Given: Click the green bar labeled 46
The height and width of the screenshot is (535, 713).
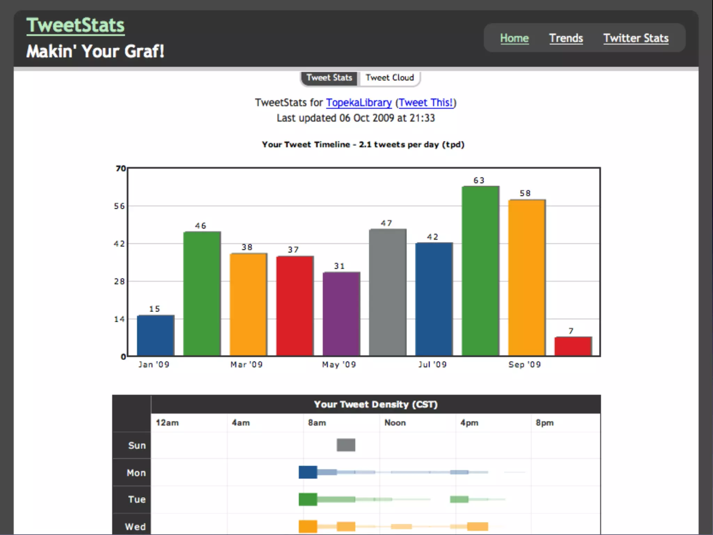Looking at the screenshot, I should (x=202, y=294).
